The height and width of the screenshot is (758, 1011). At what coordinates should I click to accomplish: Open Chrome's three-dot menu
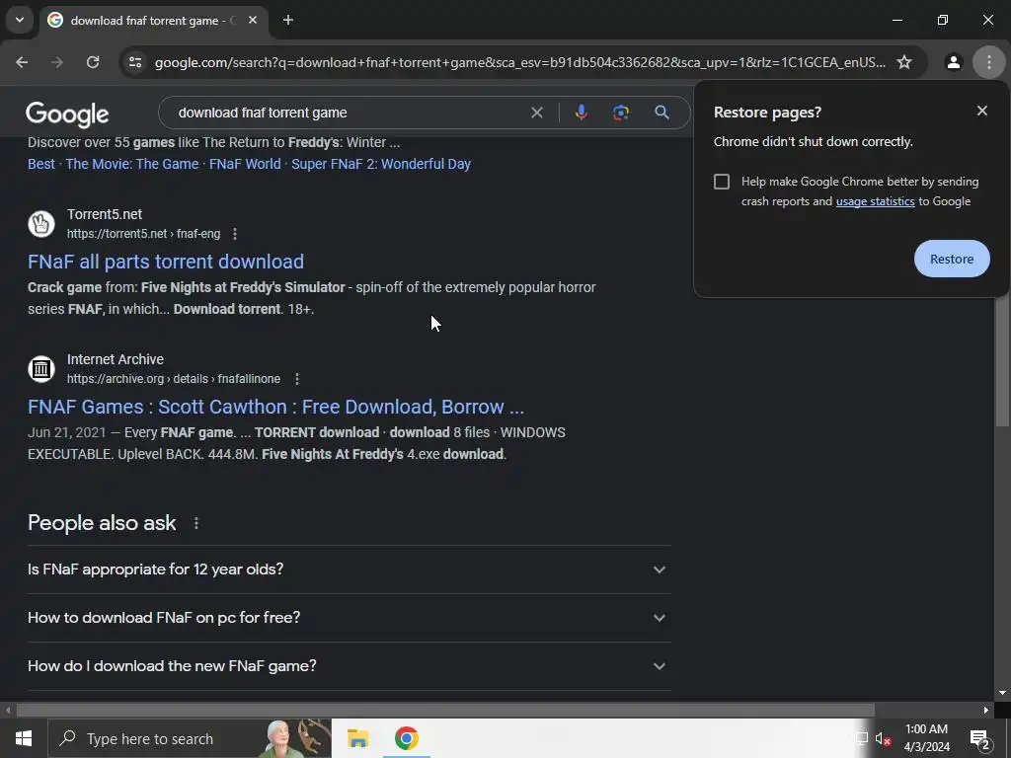[988, 62]
